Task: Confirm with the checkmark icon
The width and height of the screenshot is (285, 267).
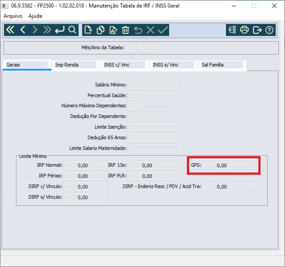Action: point(163,30)
